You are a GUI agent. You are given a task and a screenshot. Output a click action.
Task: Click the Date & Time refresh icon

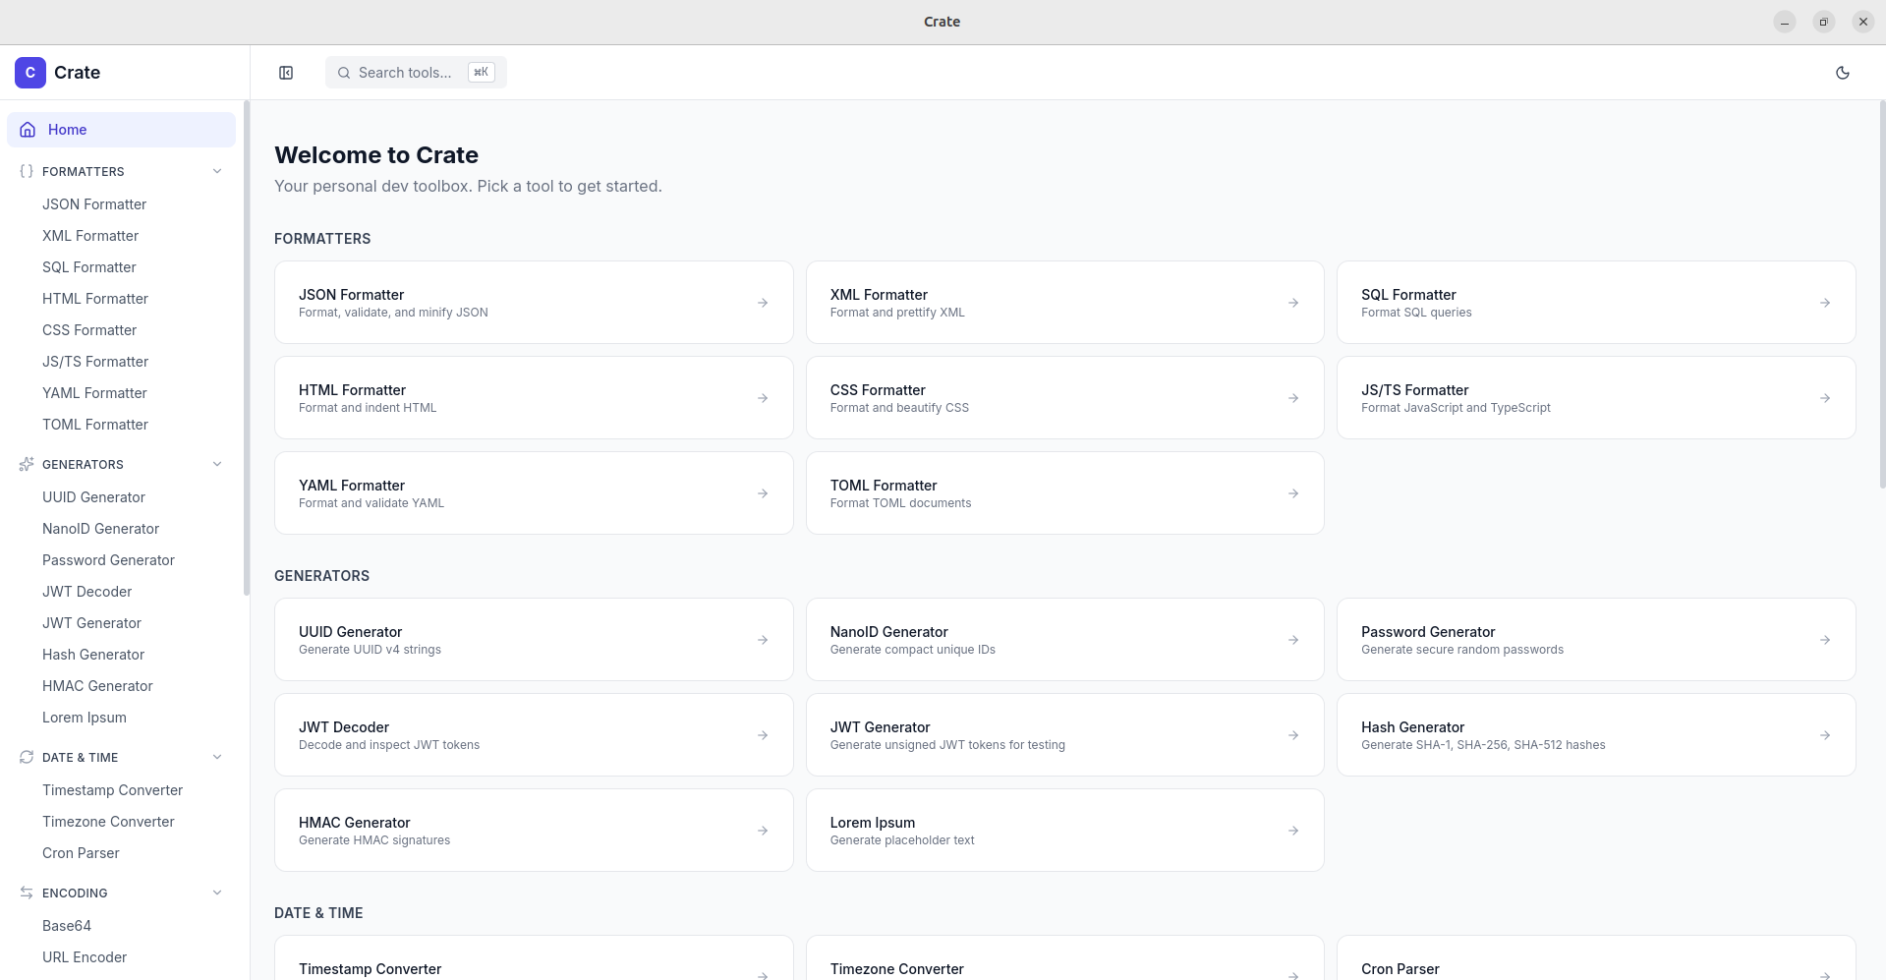tap(27, 757)
